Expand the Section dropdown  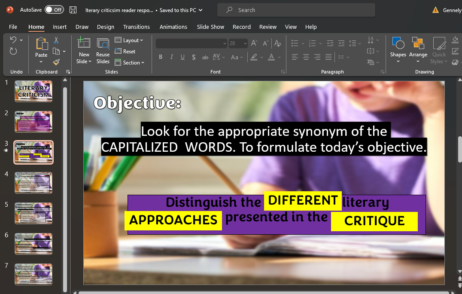[130, 62]
